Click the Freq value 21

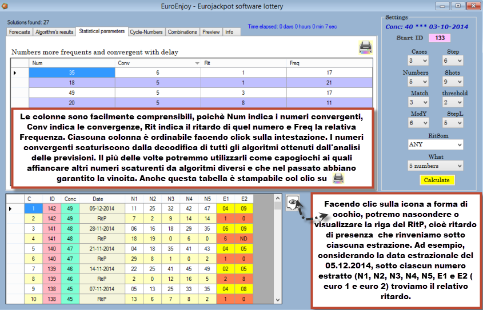(329, 82)
